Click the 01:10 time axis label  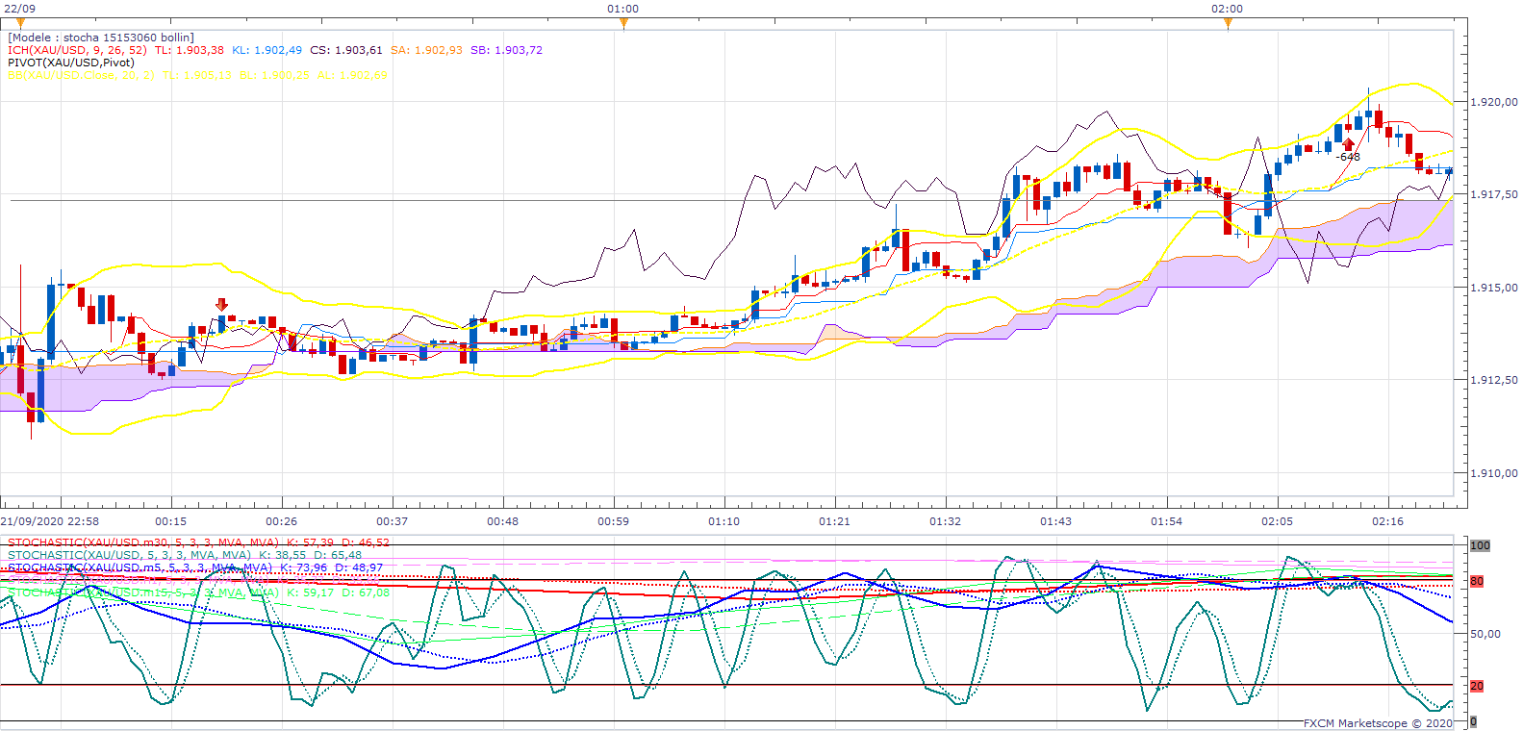(723, 521)
